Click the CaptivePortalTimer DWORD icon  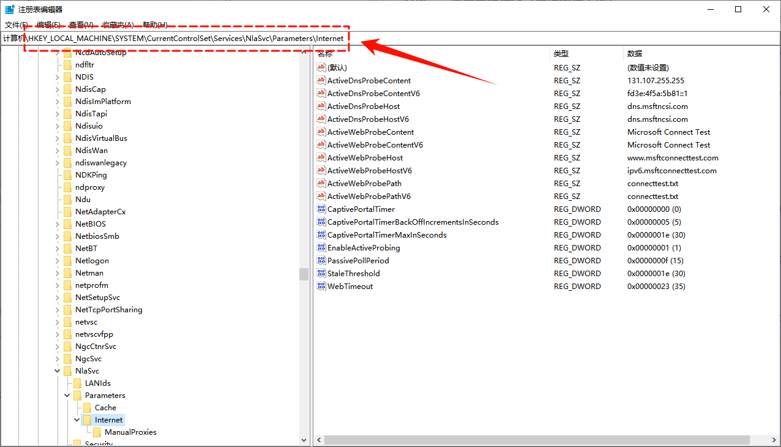[321, 209]
